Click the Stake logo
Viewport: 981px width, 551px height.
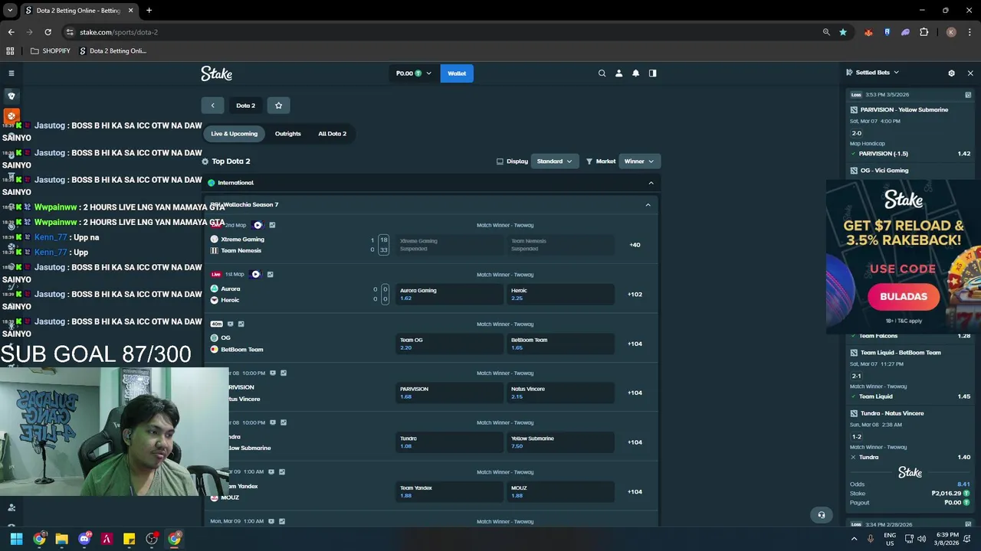point(216,73)
